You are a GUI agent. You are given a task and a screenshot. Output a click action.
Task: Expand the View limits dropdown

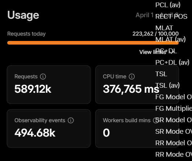pyautogui.click(x=157, y=52)
